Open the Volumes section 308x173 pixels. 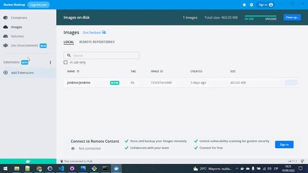point(17,37)
